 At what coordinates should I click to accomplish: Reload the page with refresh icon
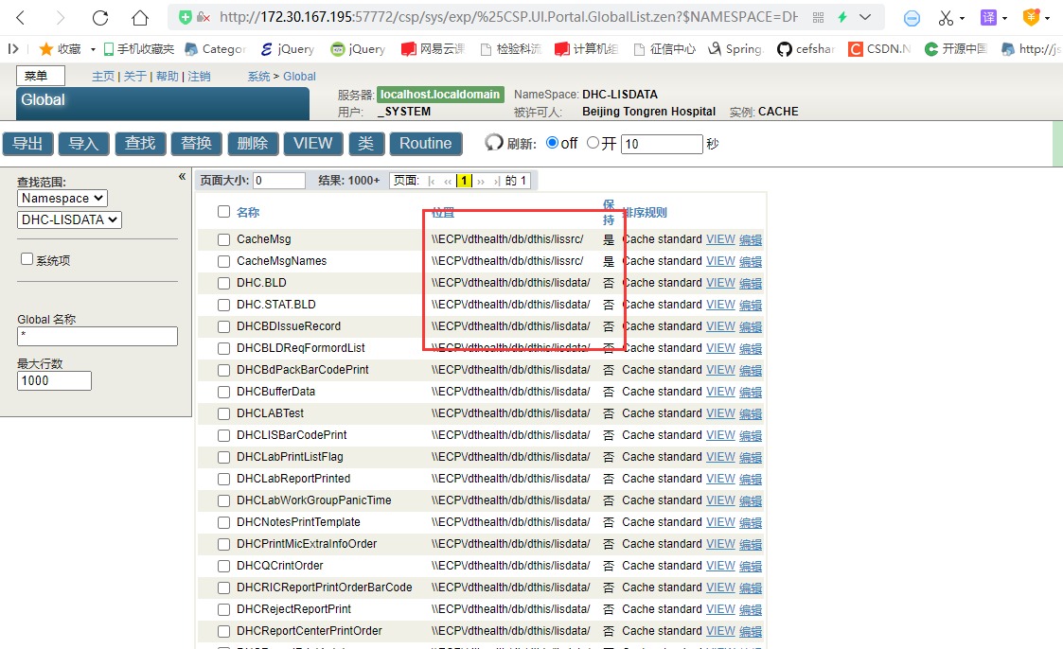click(100, 18)
